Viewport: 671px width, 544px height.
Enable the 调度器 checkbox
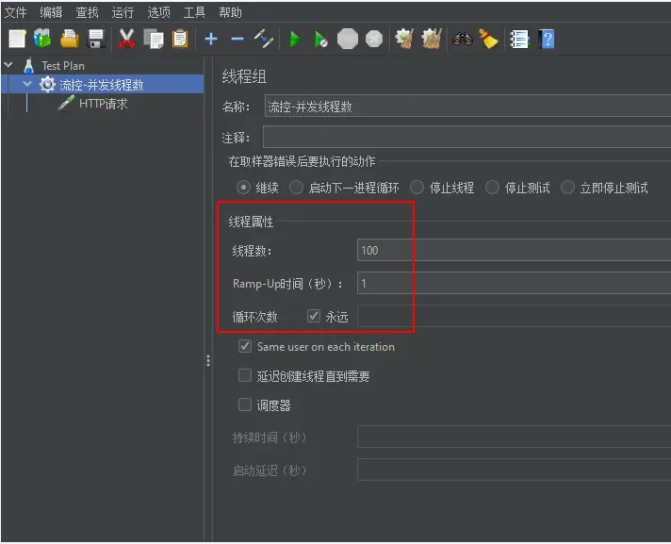point(245,404)
